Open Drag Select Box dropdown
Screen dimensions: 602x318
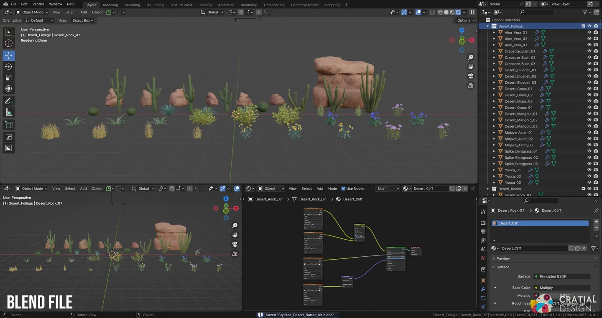click(x=82, y=20)
